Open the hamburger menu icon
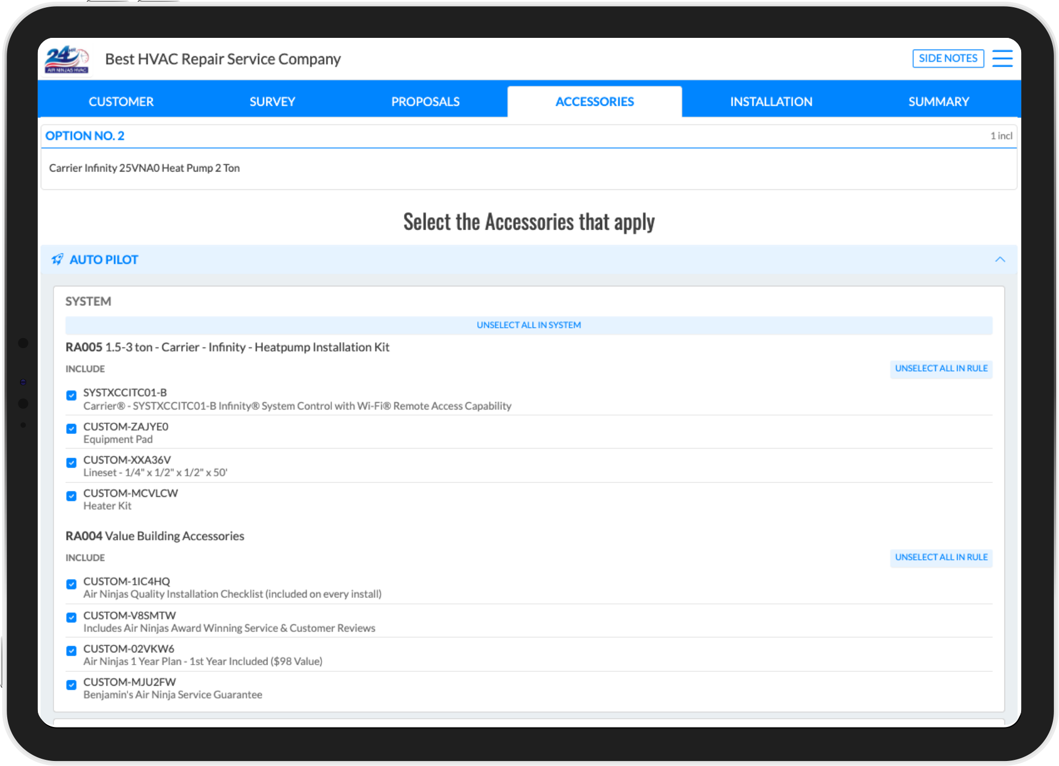This screenshot has height=766, width=1059. (1002, 58)
